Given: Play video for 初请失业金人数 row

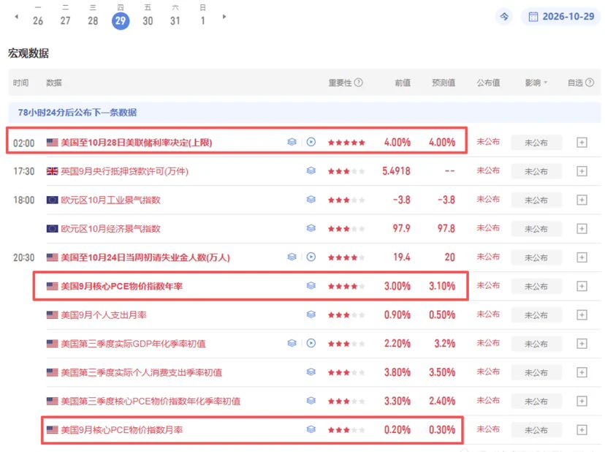Looking at the screenshot, I should click(x=311, y=257).
